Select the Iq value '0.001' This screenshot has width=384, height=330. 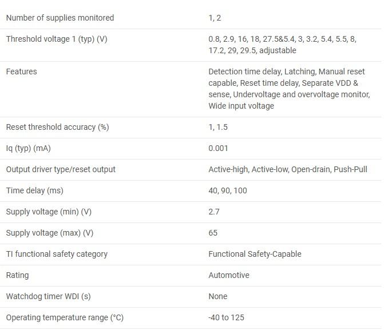tap(219, 148)
